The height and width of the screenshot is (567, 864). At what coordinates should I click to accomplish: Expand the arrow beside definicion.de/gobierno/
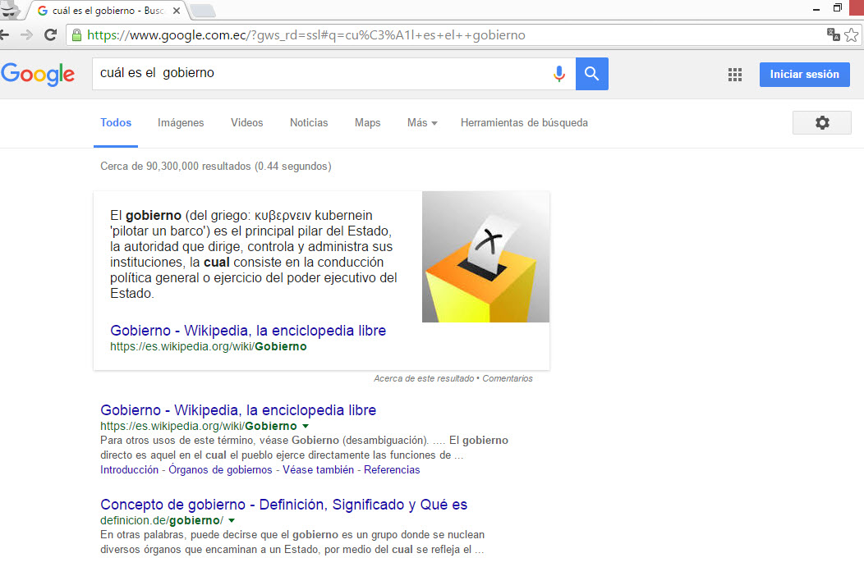coord(232,520)
